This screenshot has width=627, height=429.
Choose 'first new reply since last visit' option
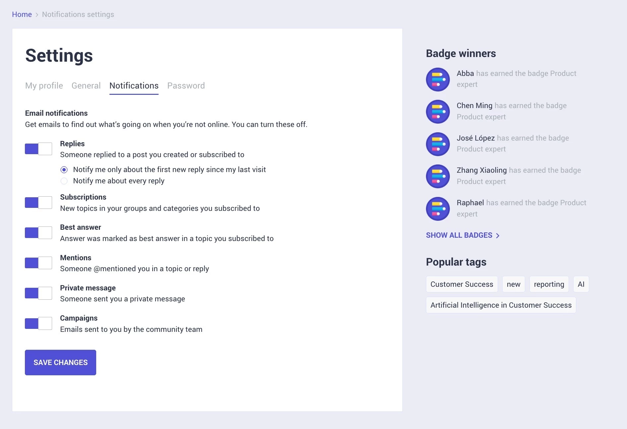64,170
